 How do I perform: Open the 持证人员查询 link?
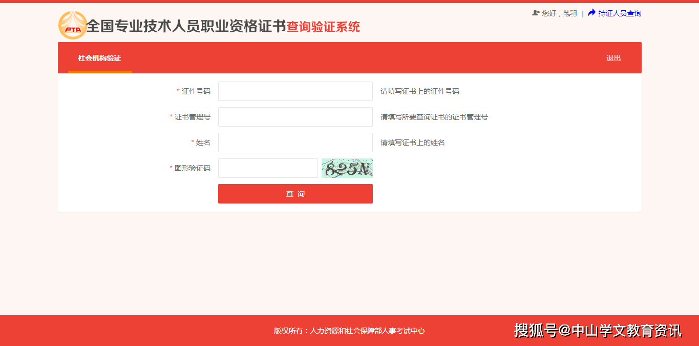[x=620, y=13]
